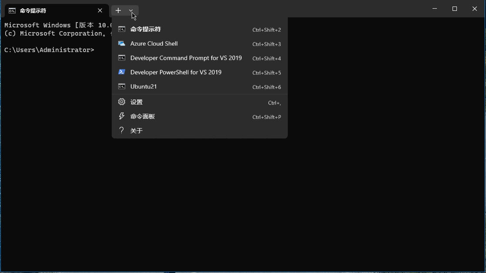Screen dimensions: 486x273
Task: Click the 命令提示符 menu item icon
Action: pyautogui.click(x=122, y=29)
